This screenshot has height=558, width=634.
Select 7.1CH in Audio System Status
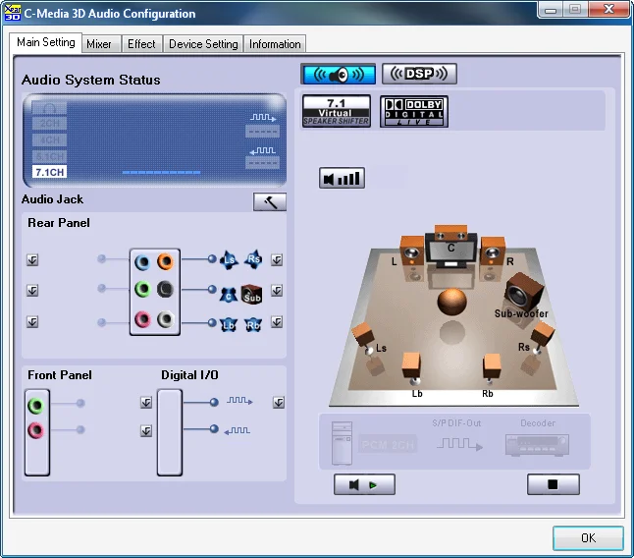coord(49,172)
